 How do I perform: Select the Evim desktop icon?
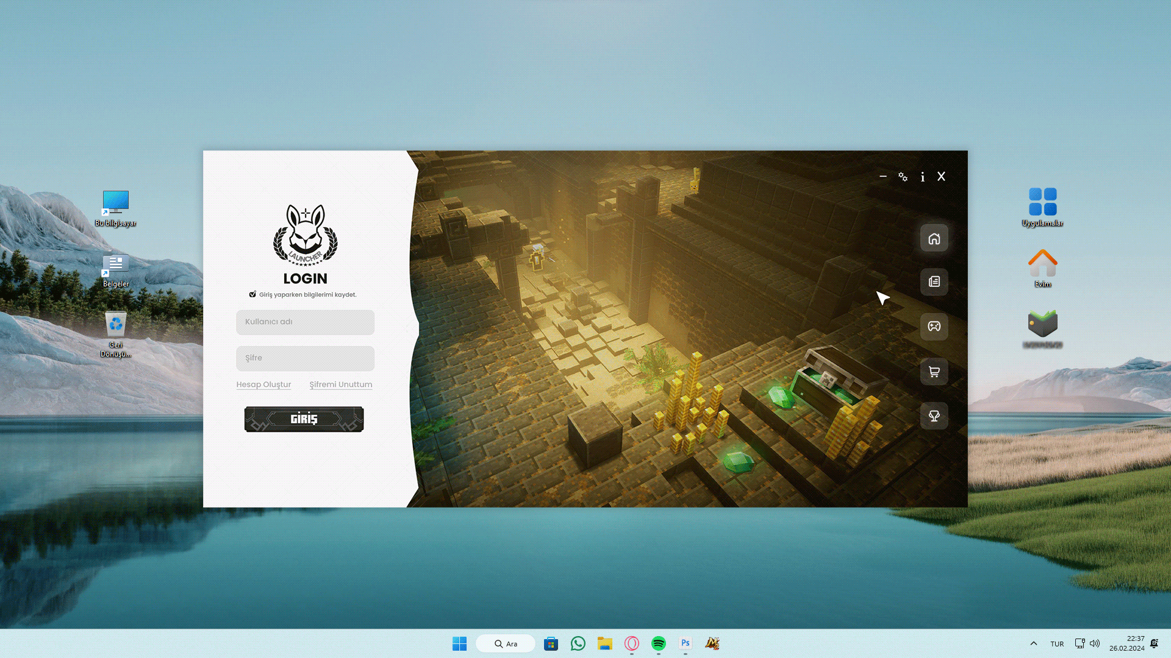[1042, 268]
